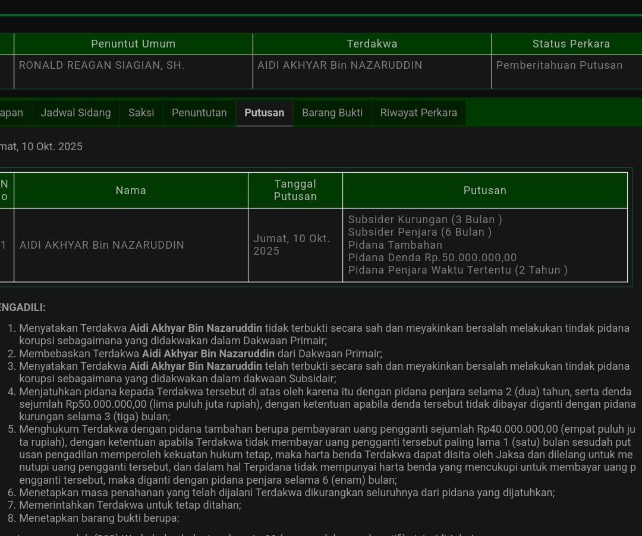Viewport: 642px width, 536px height.
Task: Click Pidana Penjara Waktu Tertentu (2 Tahun)
Action: click(x=458, y=270)
